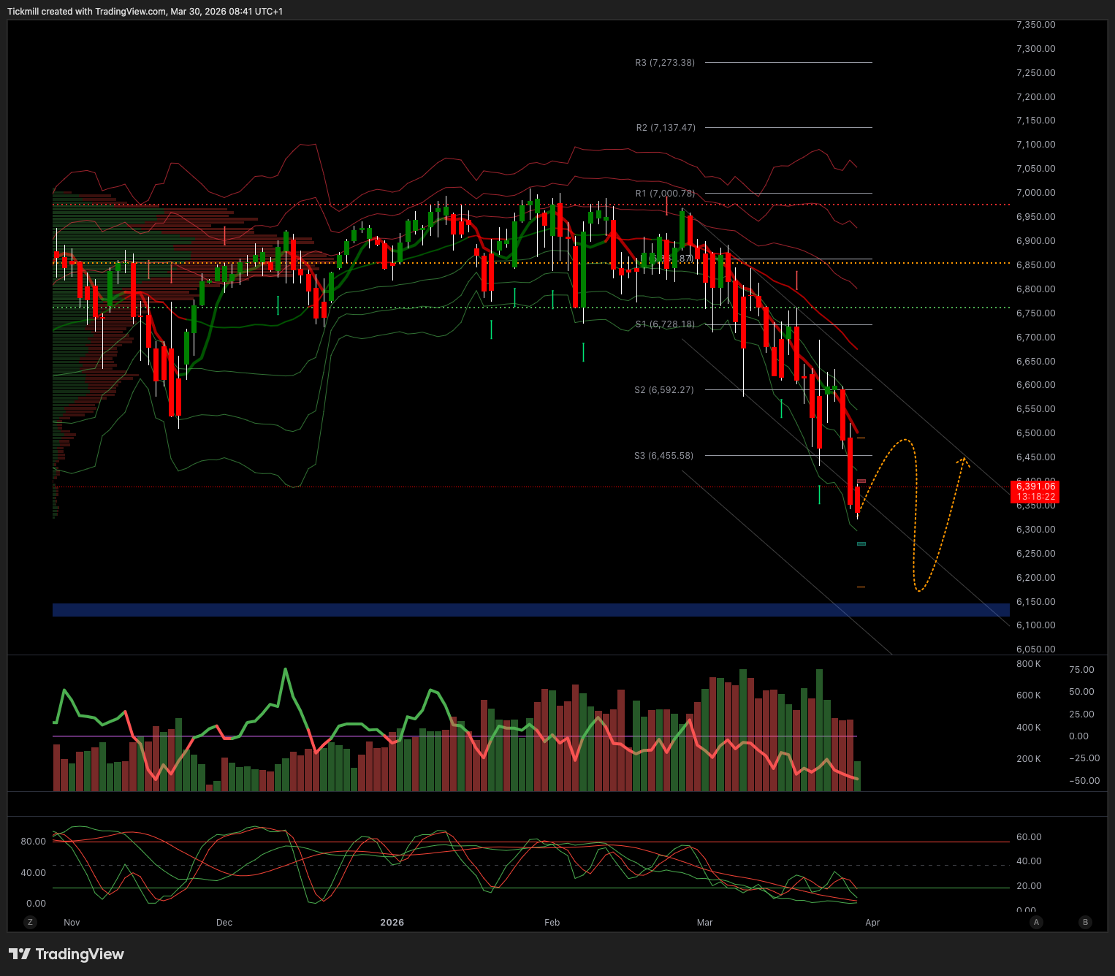
Task: Toggle the A auto-scale button
Action: (1036, 922)
